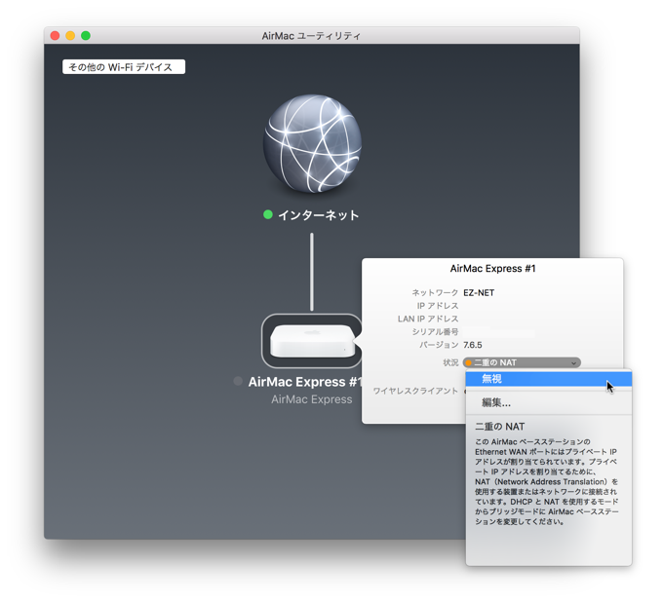
Task: Minimize window with the yellow button
Action: click(70, 35)
